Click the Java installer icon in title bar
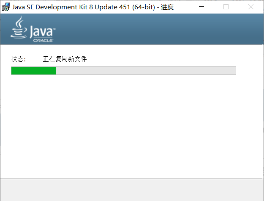 (x=6, y=7)
